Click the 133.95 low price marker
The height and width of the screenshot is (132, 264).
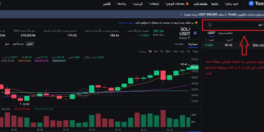(x=26, y=104)
